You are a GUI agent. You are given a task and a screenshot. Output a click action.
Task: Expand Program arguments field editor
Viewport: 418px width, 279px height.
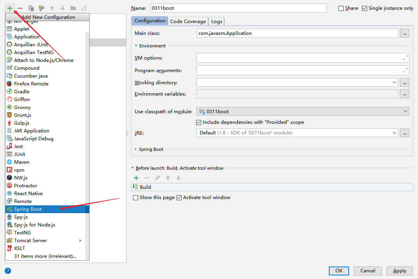pos(405,70)
